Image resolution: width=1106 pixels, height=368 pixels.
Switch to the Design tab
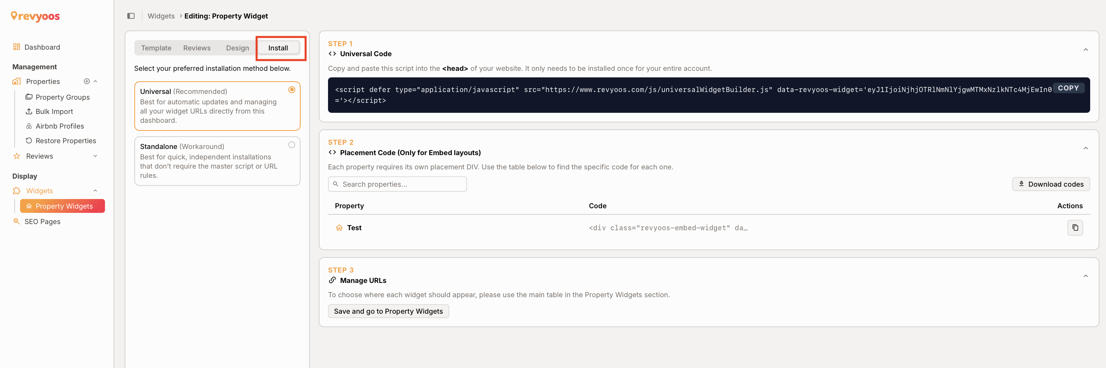click(x=237, y=48)
